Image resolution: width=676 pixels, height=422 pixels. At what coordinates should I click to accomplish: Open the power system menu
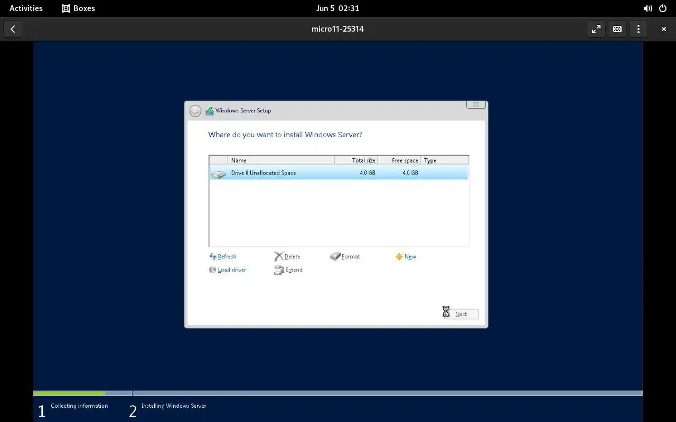point(663,8)
